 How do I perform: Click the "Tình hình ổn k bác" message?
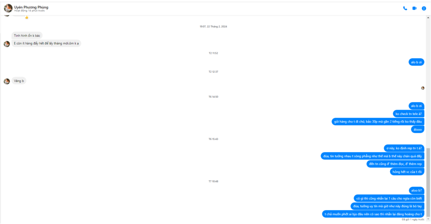pos(27,35)
